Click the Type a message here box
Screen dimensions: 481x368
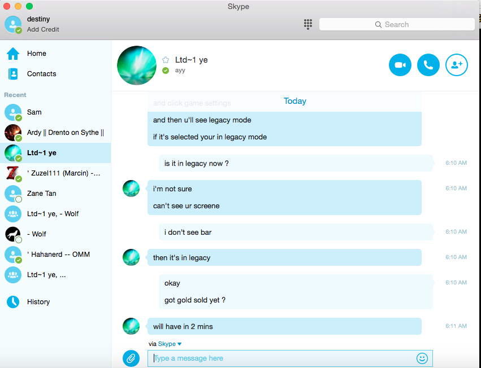(290, 358)
